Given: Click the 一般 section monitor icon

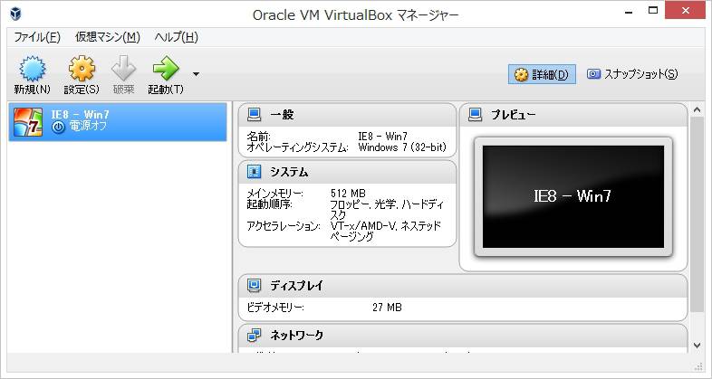Looking at the screenshot, I should [255, 115].
